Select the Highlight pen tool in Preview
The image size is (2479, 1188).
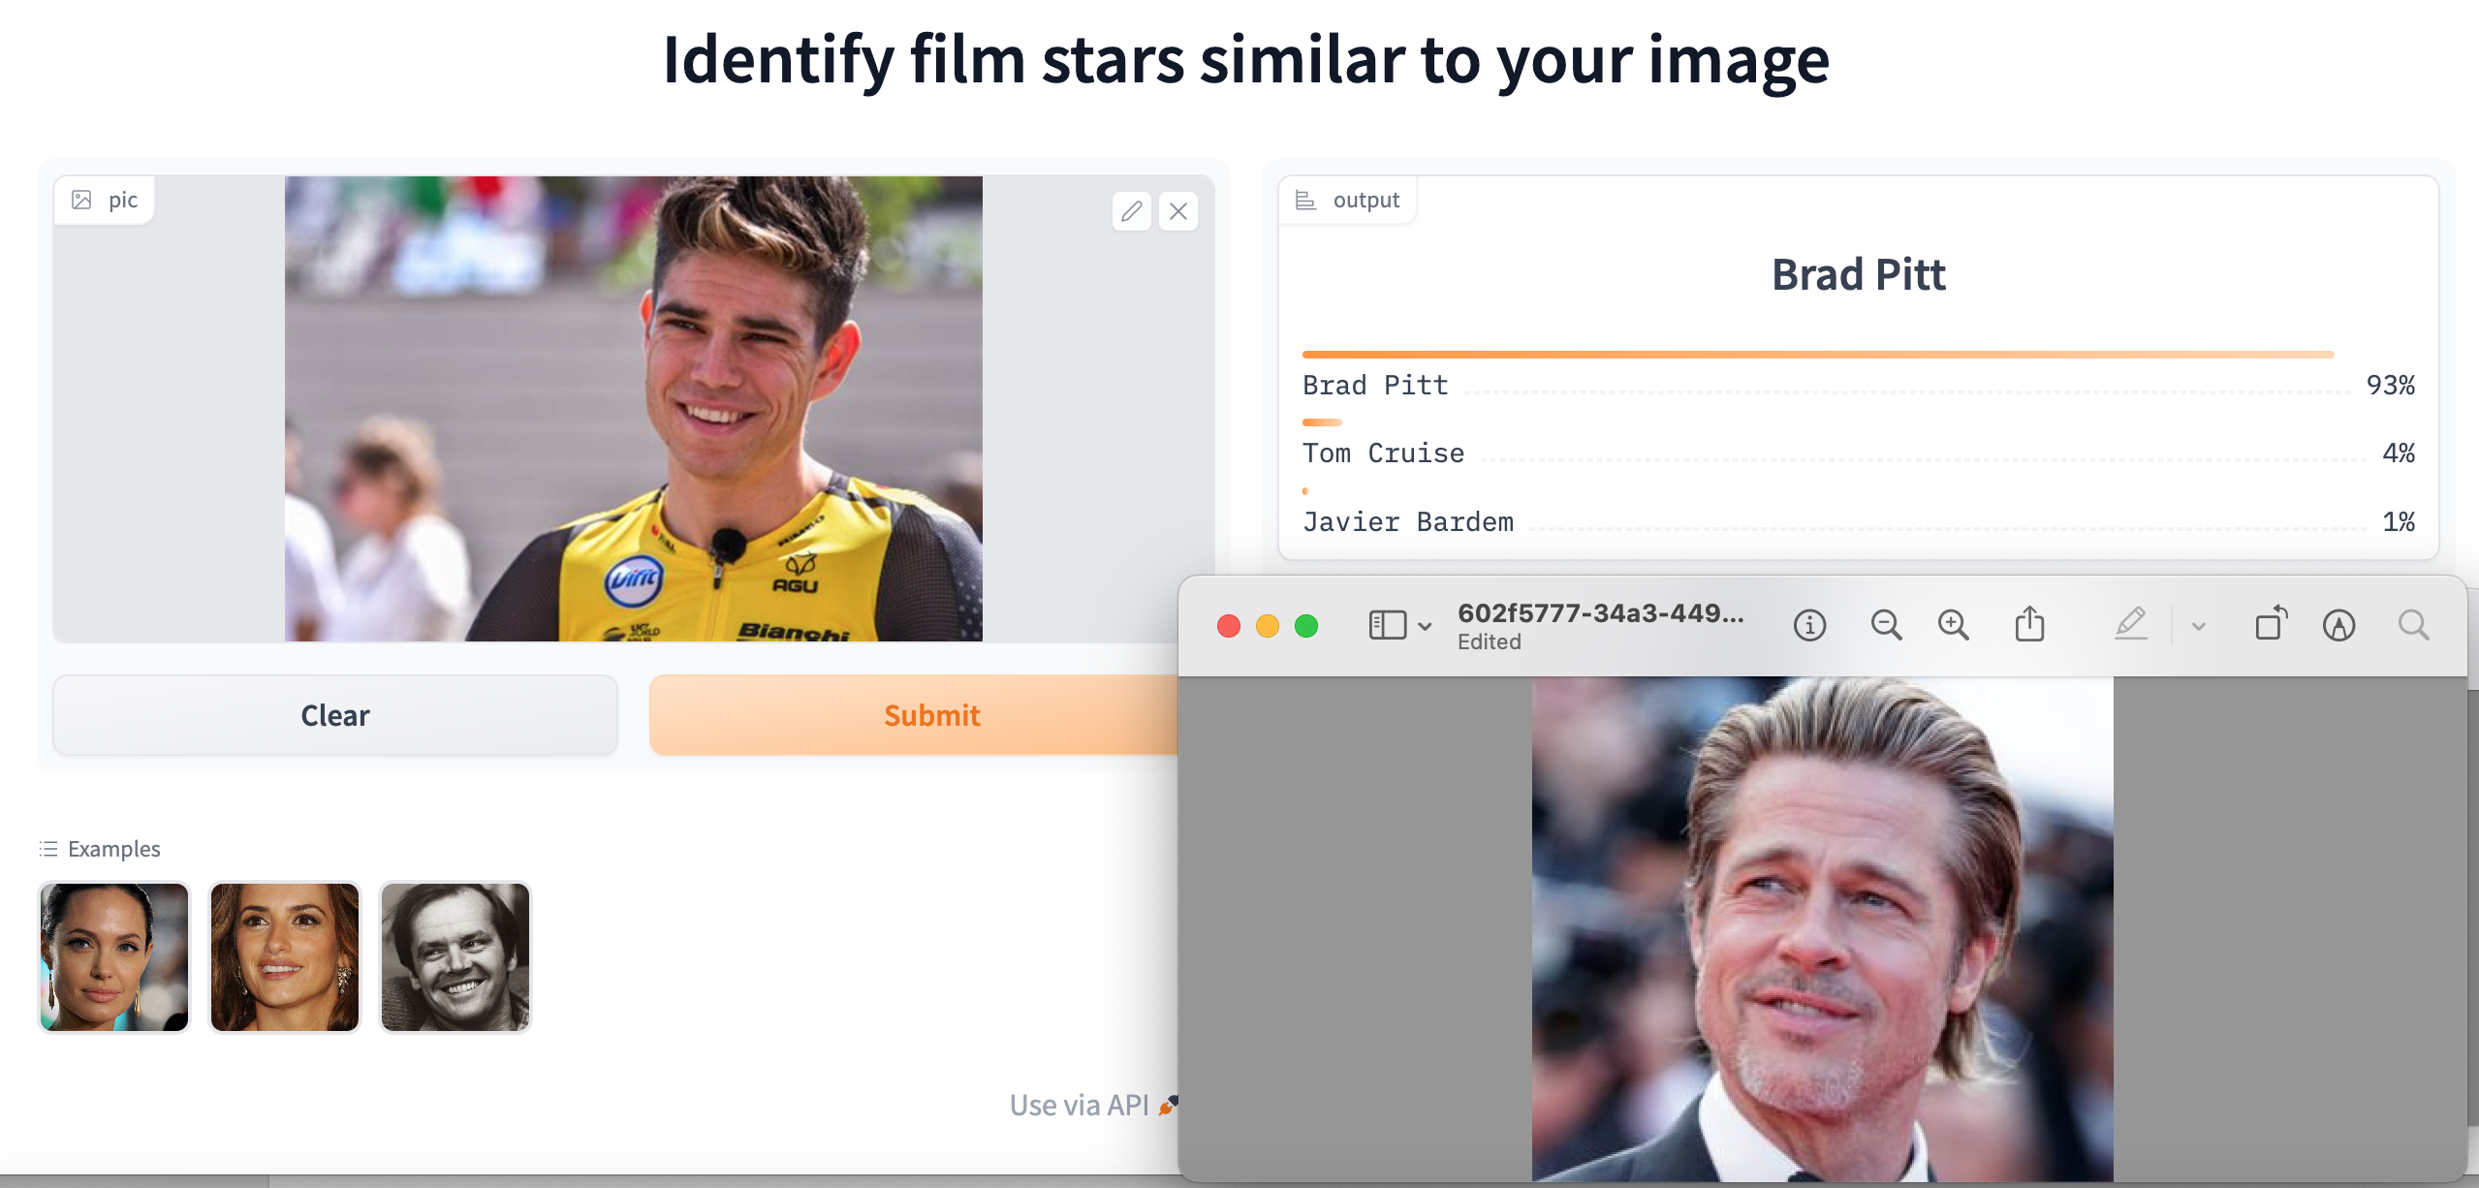(x=2130, y=625)
